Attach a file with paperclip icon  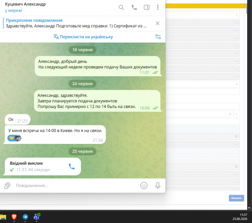click(7, 186)
